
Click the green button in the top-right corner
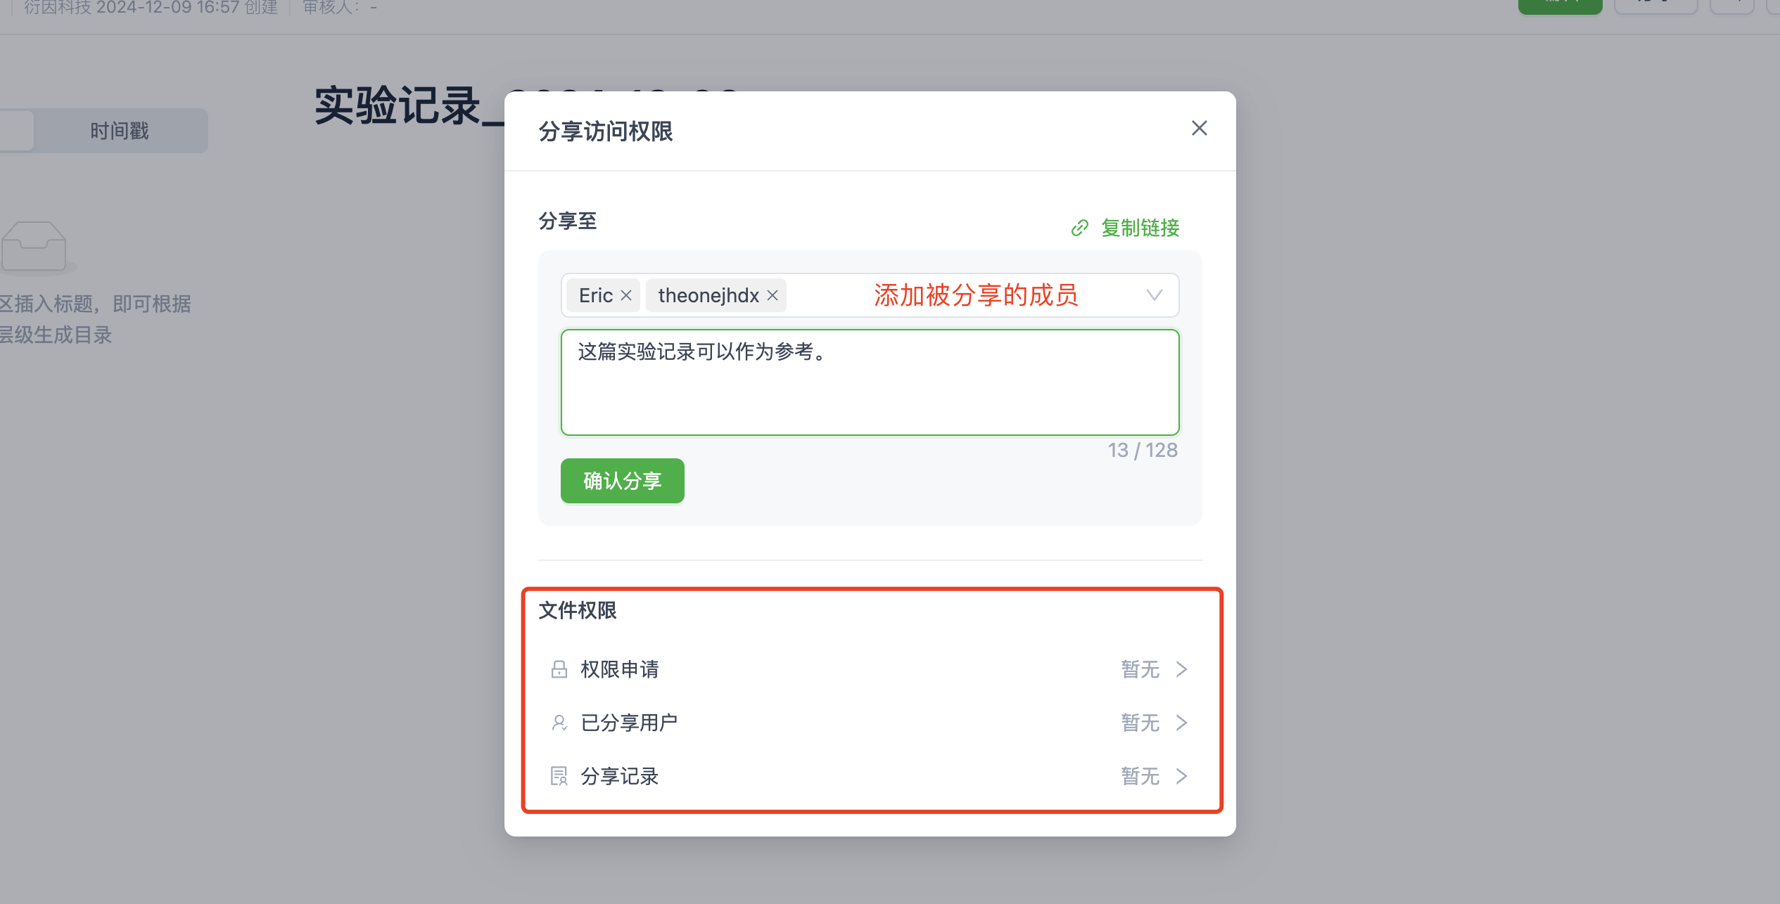click(1560, 4)
